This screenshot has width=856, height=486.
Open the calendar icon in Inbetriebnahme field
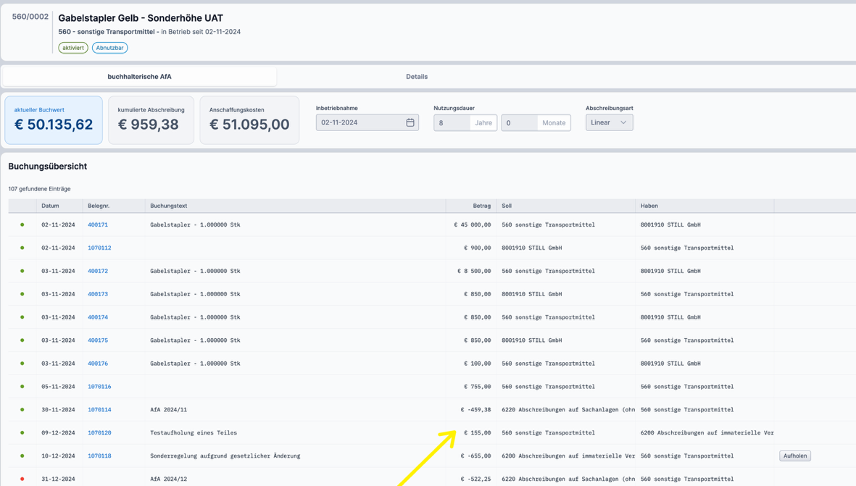[410, 122]
